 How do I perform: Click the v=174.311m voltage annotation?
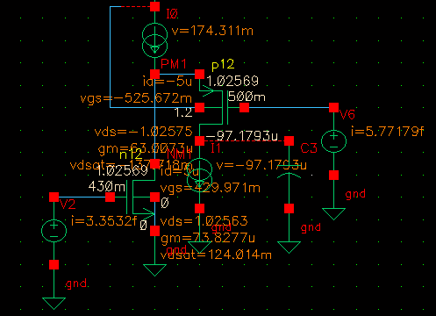(x=212, y=31)
